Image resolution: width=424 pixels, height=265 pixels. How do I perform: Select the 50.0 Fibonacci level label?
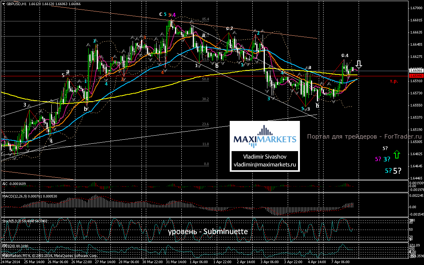(206, 79)
